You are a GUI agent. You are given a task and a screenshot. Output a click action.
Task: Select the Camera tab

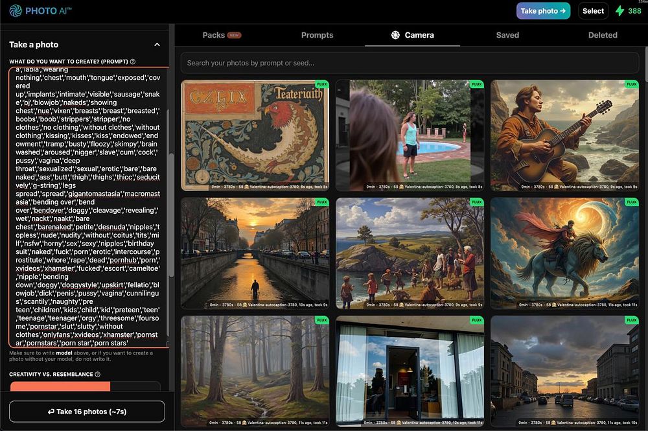pos(412,35)
